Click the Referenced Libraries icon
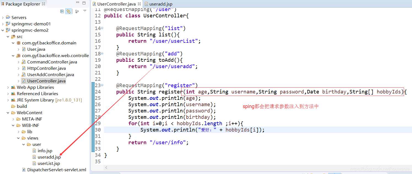Image resolution: width=412 pixels, height=174 pixels. tap(13, 93)
